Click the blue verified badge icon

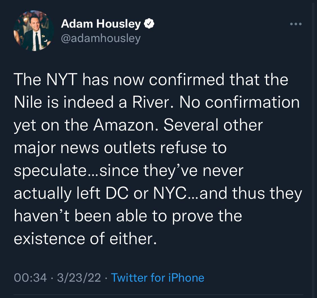149,24
